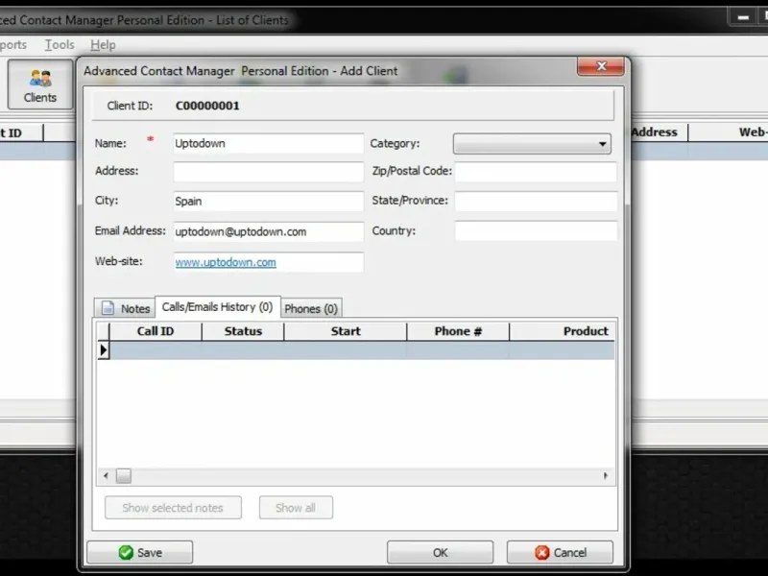Screen dimensions: 768x576
Task: Open the Help menu
Action: (x=103, y=45)
